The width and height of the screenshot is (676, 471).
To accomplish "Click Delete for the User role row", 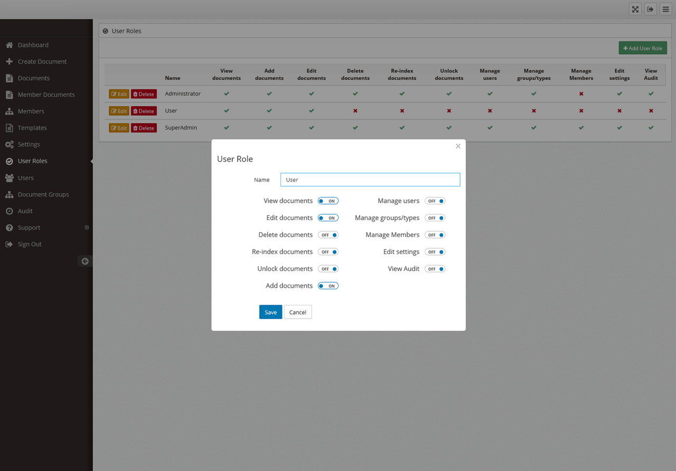I will tap(144, 111).
